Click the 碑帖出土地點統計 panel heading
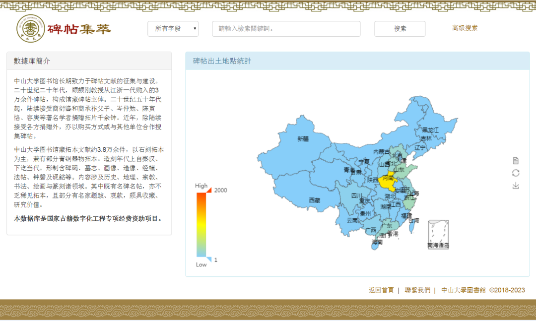Screen dimensions: 536x321 tap(222, 61)
